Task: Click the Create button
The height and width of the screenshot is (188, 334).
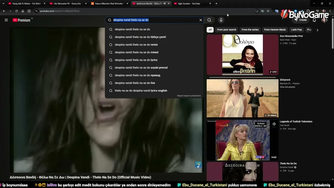Action: click(x=301, y=20)
